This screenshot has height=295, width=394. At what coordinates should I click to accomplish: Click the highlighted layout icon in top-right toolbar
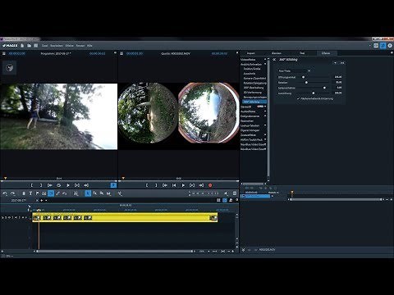[383, 46]
